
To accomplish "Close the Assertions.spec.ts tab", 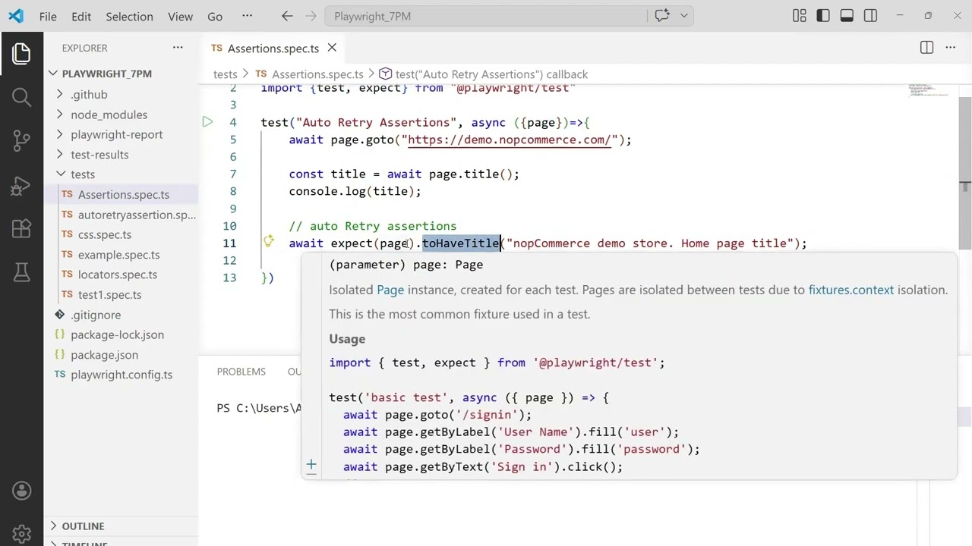I will 332,48.
